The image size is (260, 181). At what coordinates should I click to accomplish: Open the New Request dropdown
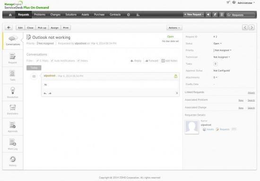click(194, 15)
